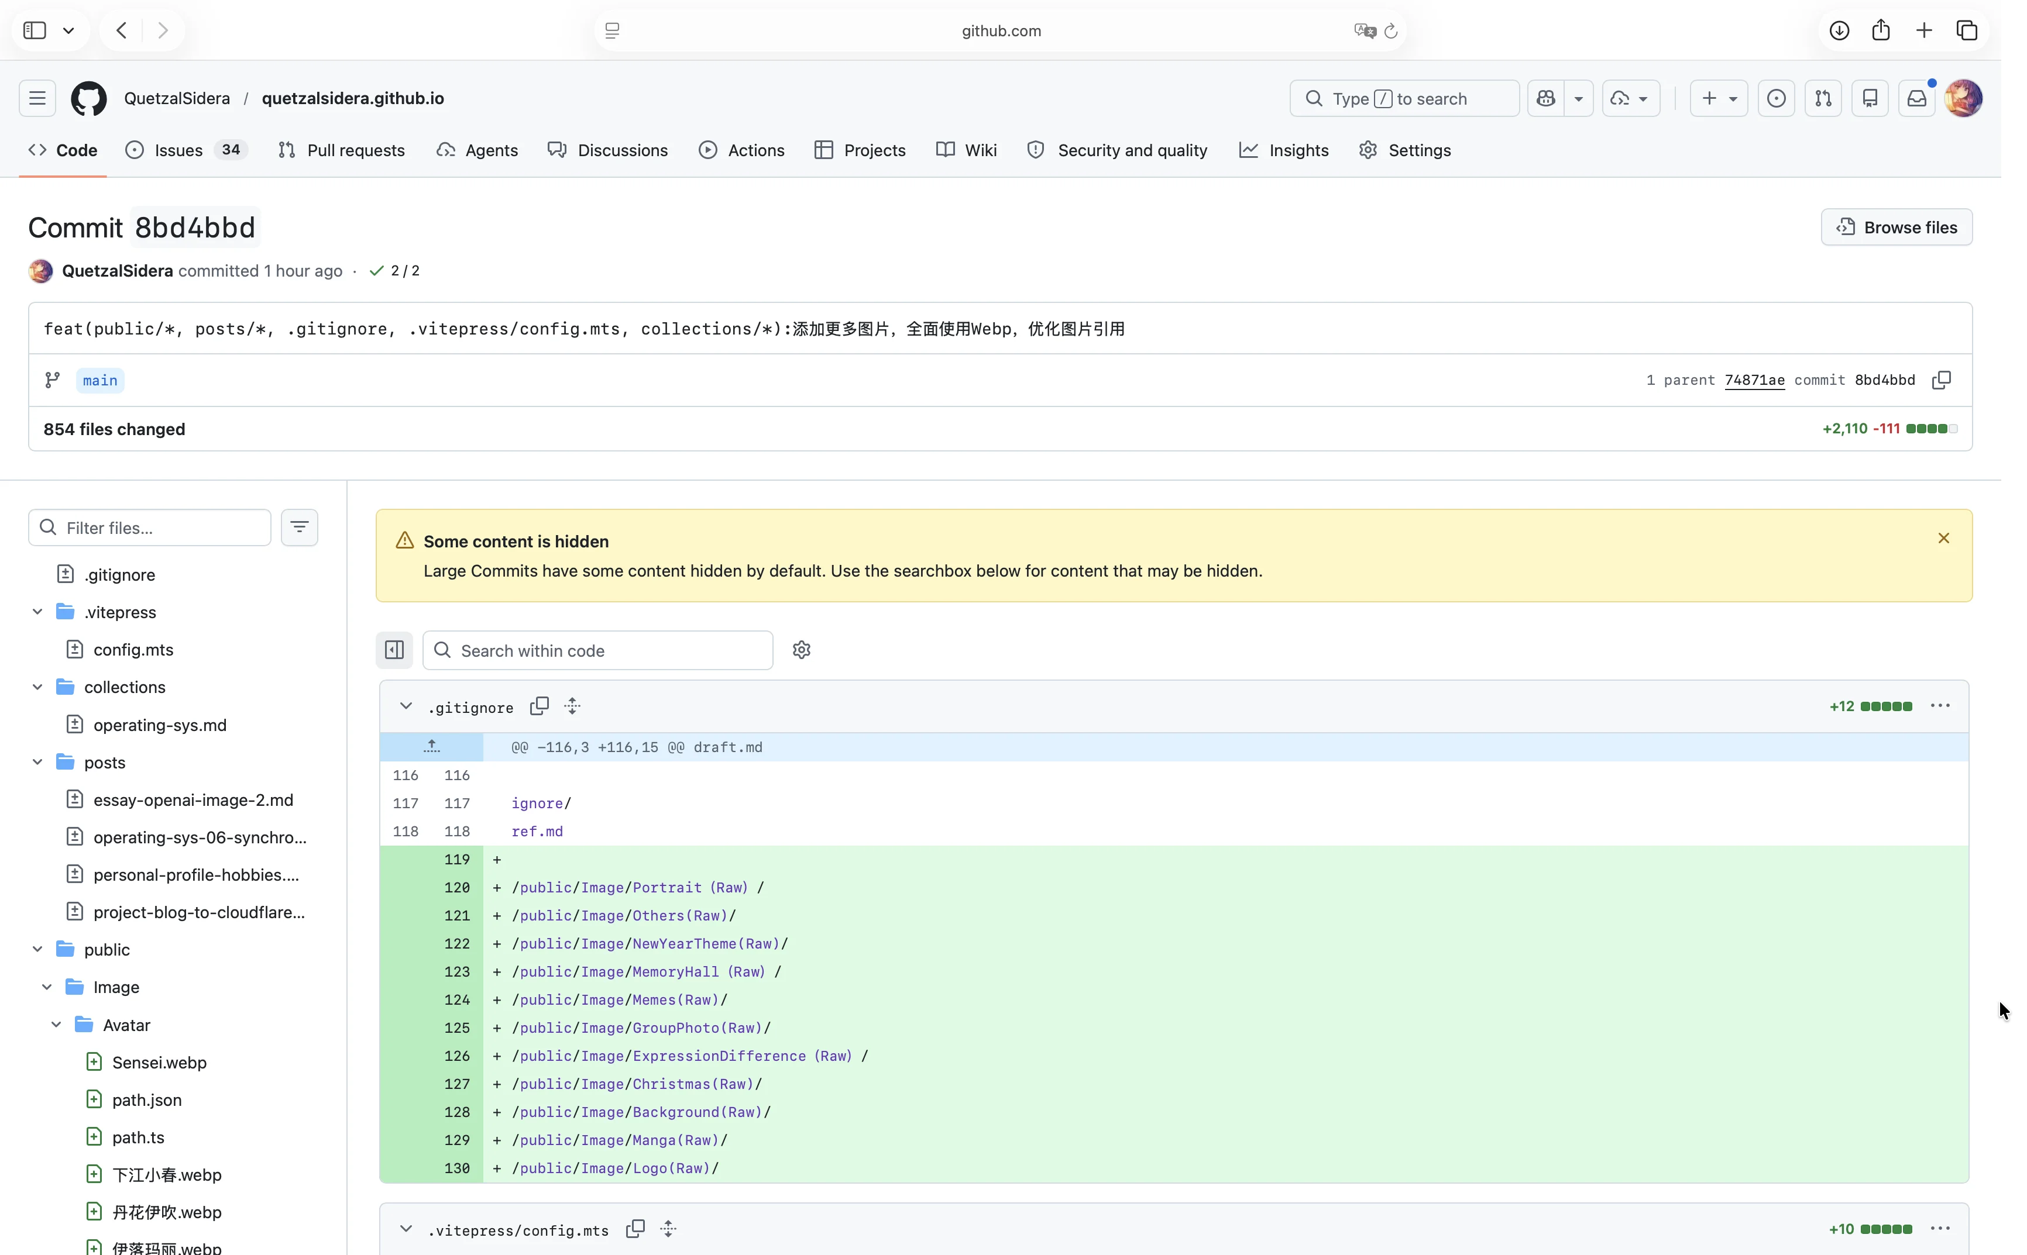Open the issues icon in header
Viewport: 2027px width, 1255px height.
[x=1776, y=98]
